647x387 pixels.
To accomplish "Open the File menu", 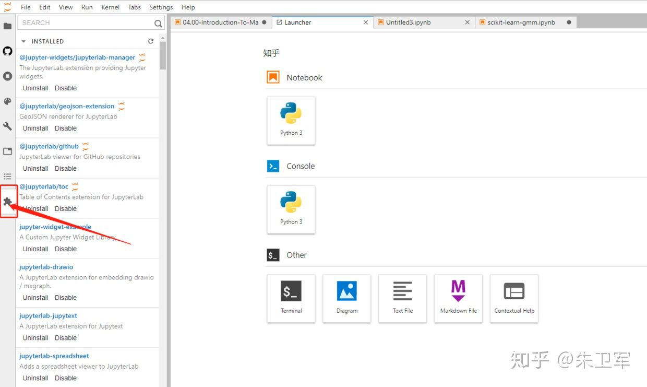I will (26, 7).
